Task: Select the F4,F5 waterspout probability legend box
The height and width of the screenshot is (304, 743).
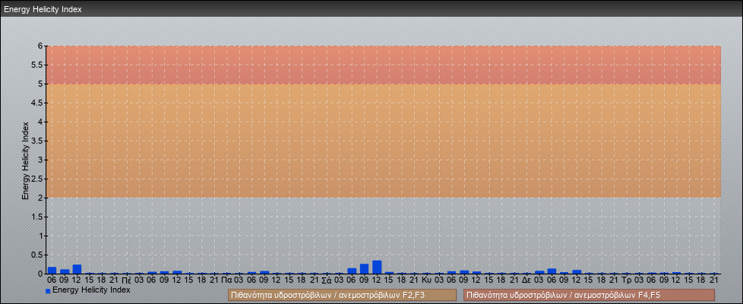Action: point(589,295)
